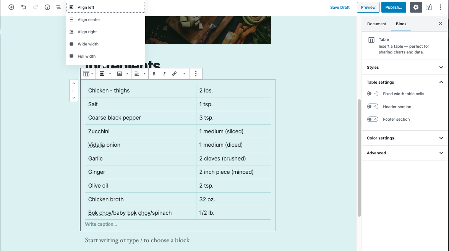Expand the Advanced panel
The height and width of the screenshot is (251, 449).
[x=405, y=153]
